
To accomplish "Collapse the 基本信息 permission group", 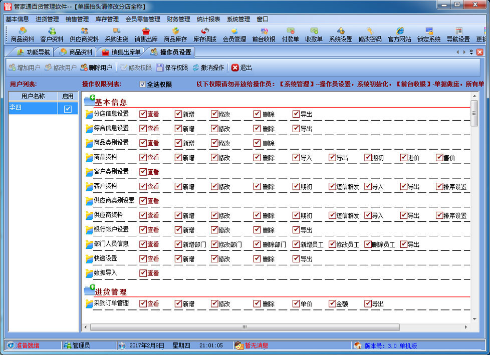I will pos(90,101).
